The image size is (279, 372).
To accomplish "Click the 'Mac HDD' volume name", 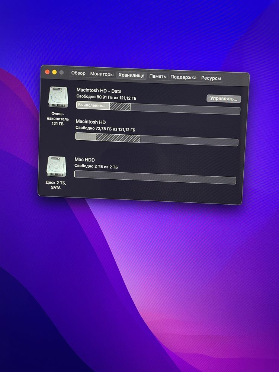I will click(85, 160).
